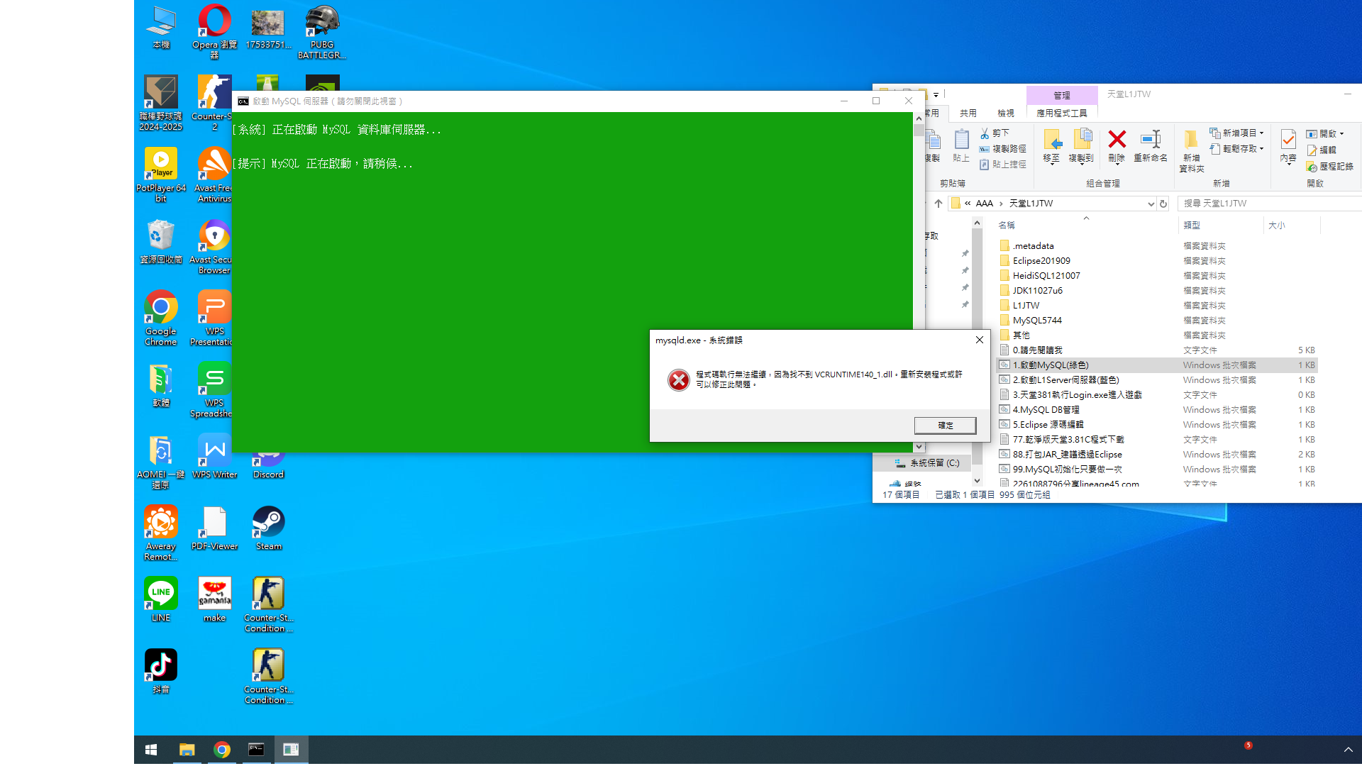The image size is (1362, 766).
Task: Click Copy path (複製路徑) command
Action: tap(1003, 149)
